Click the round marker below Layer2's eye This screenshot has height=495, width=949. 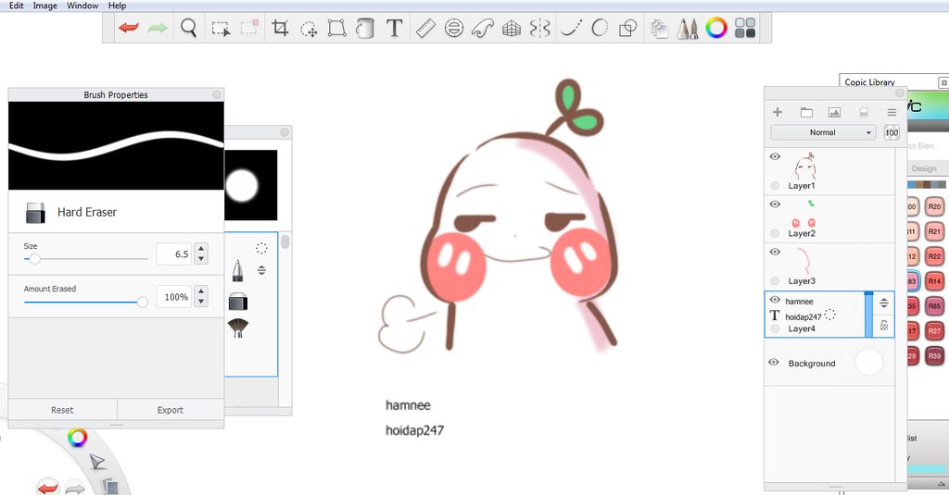[776, 233]
